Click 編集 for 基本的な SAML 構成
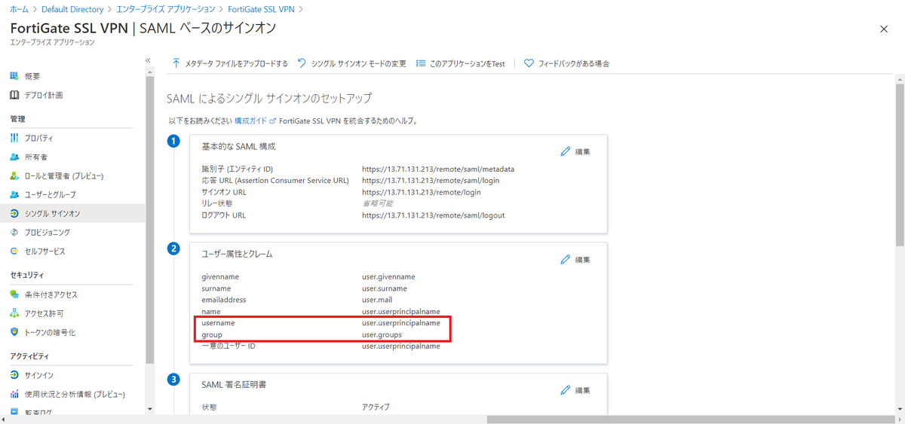The width and height of the screenshot is (905, 424). click(x=575, y=151)
